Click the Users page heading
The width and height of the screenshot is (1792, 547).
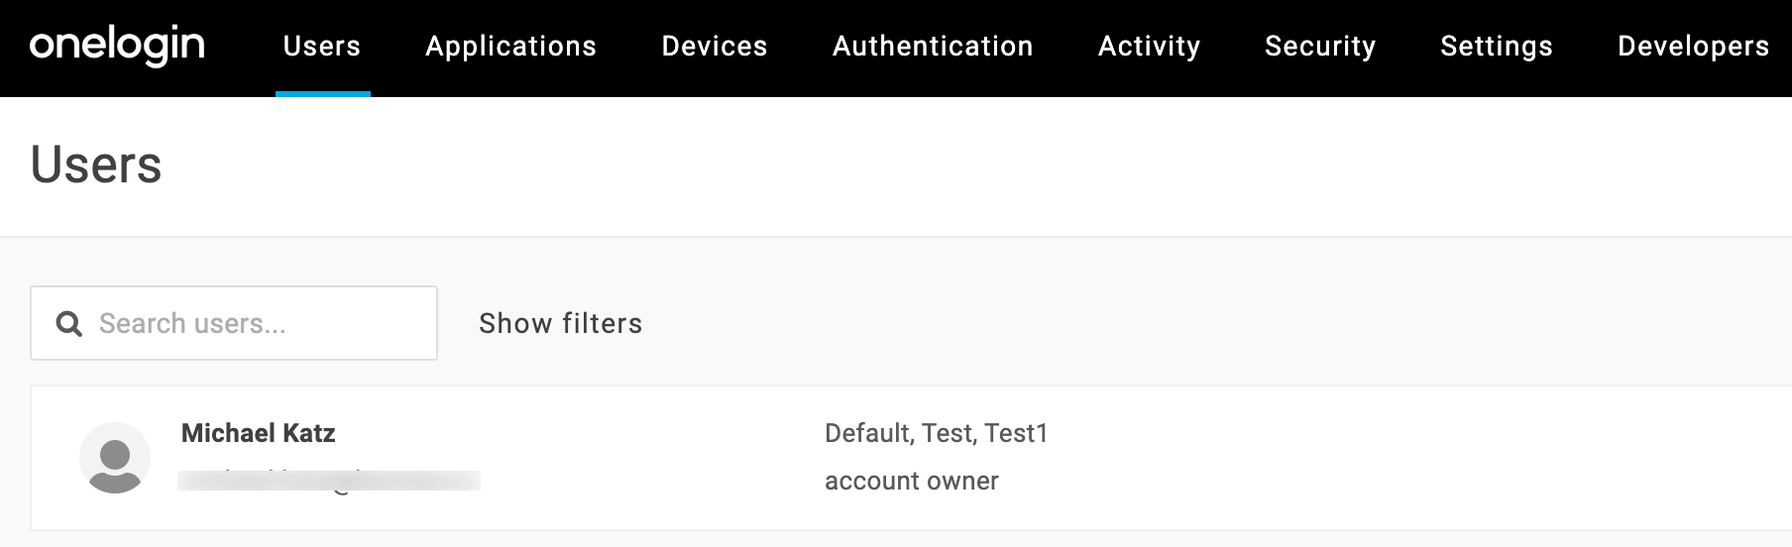(96, 164)
